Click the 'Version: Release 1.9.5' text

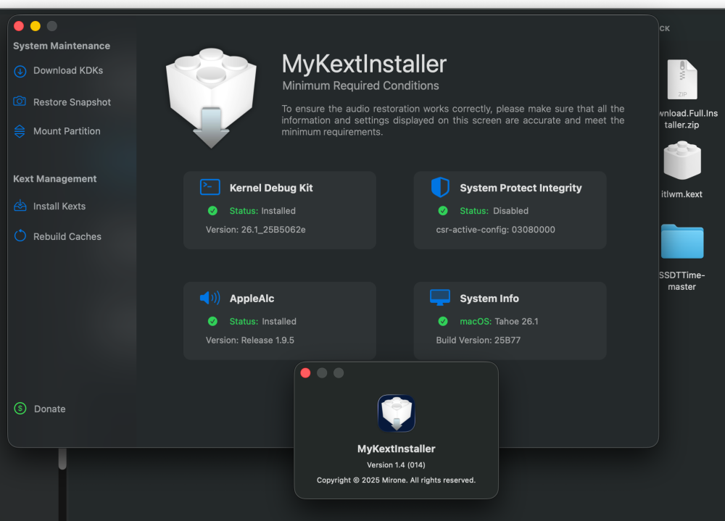pyautogui.click(x=250, y=341)
